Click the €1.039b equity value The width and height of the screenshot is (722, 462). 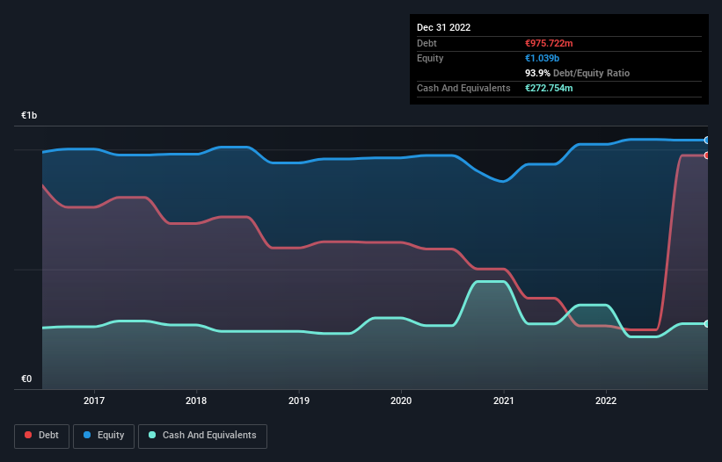542,58
